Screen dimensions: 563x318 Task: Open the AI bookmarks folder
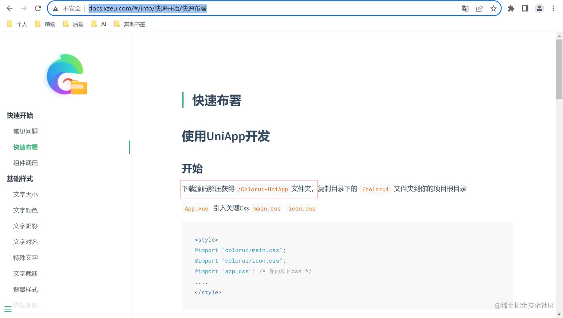pyautogui.click(x=99, y=24)
